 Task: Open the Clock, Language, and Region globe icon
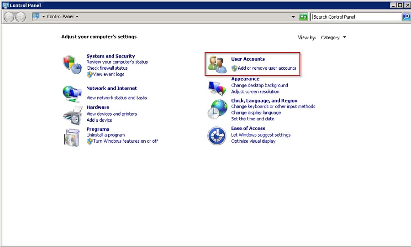coord(217,109)
